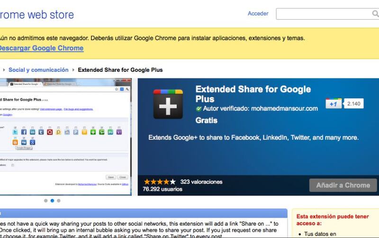Click the 'Tus datos en' permission item
Viewport: 379px width, 238px height.
tap(320, 234)
